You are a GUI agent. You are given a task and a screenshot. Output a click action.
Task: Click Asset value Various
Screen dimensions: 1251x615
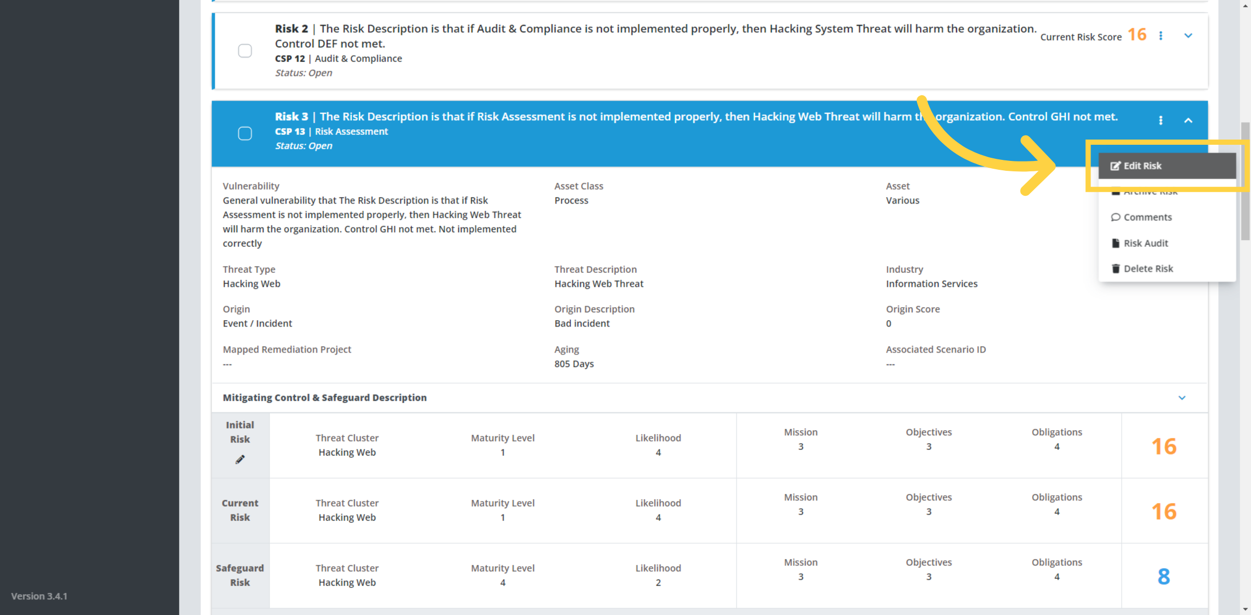click(x=902, y=200)
